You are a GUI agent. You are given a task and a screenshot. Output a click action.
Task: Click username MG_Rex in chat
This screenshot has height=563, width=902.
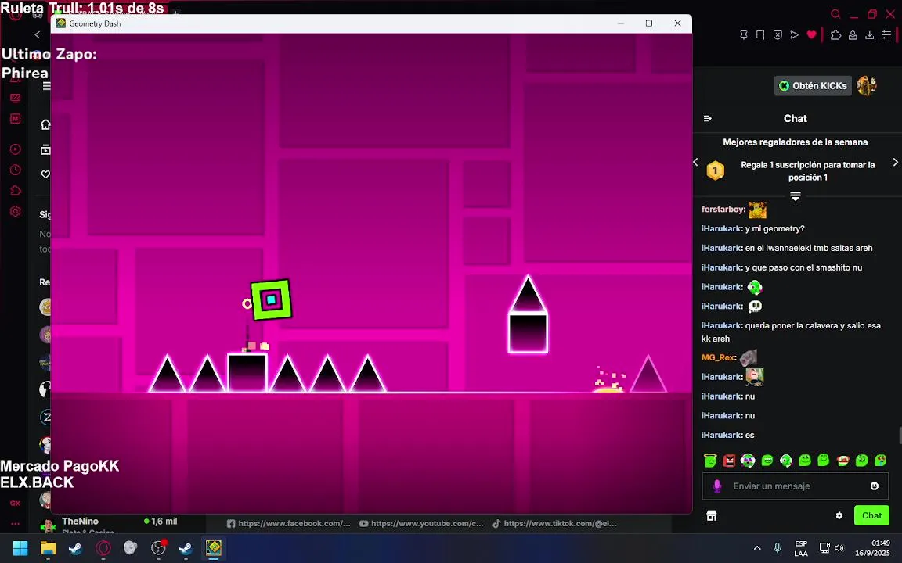(x=719, y=357)
